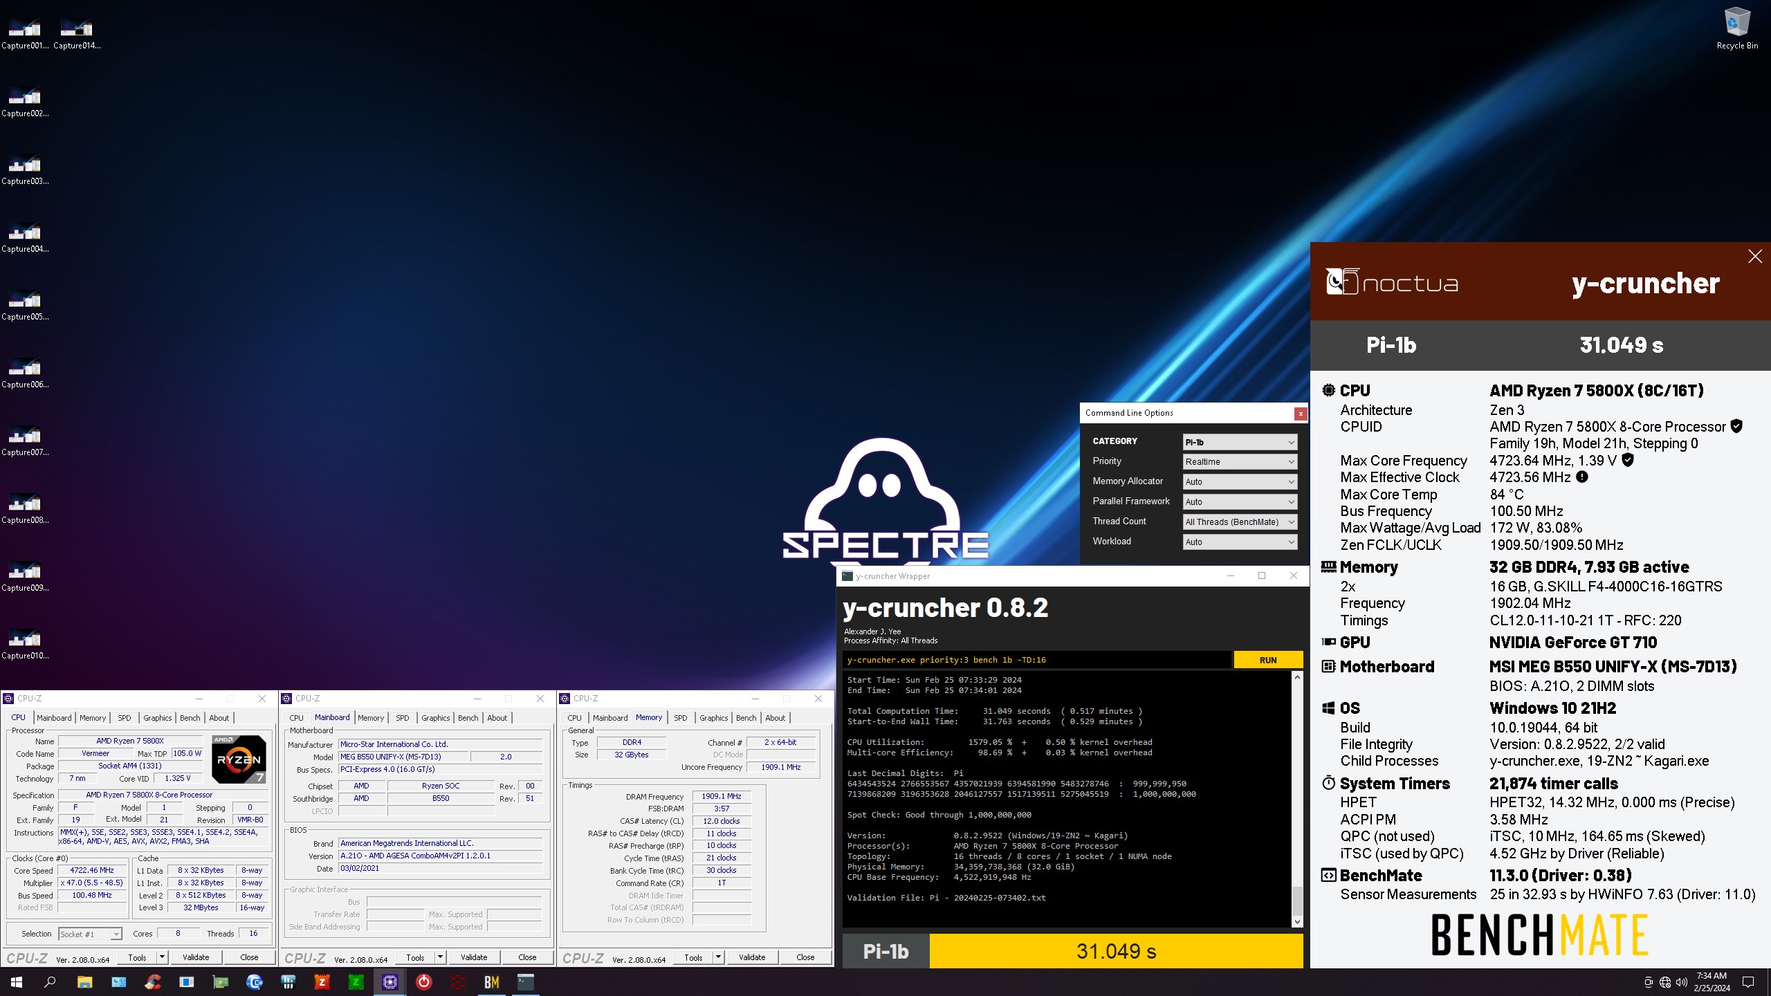Expand Tools arrow in CPU-Z Mainboard window
This screenshot has width=1771, height=996.
point(440,957)
